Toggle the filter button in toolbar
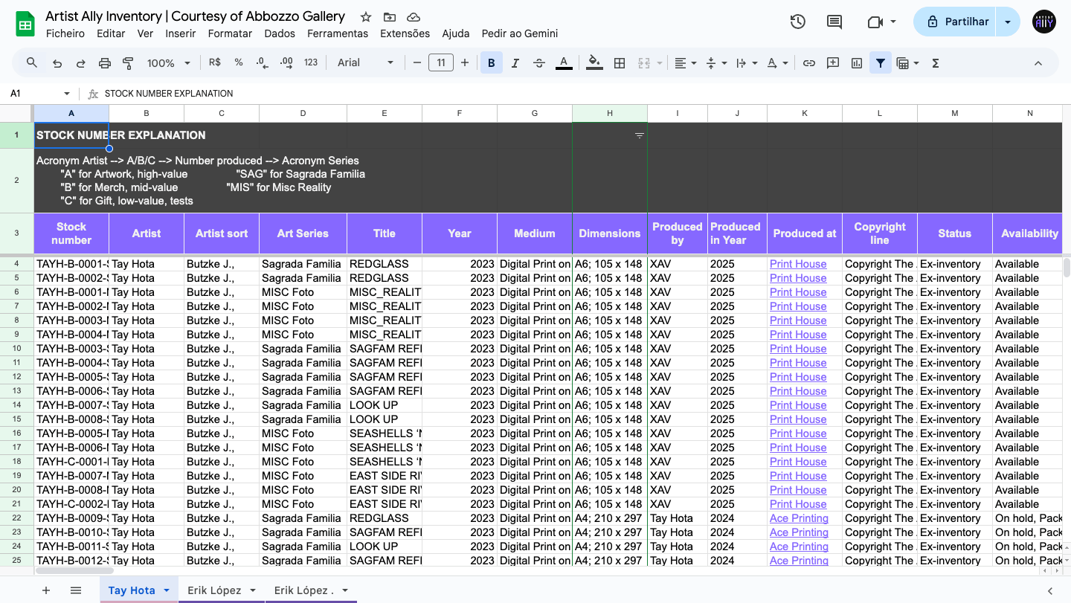 (881, 63)
